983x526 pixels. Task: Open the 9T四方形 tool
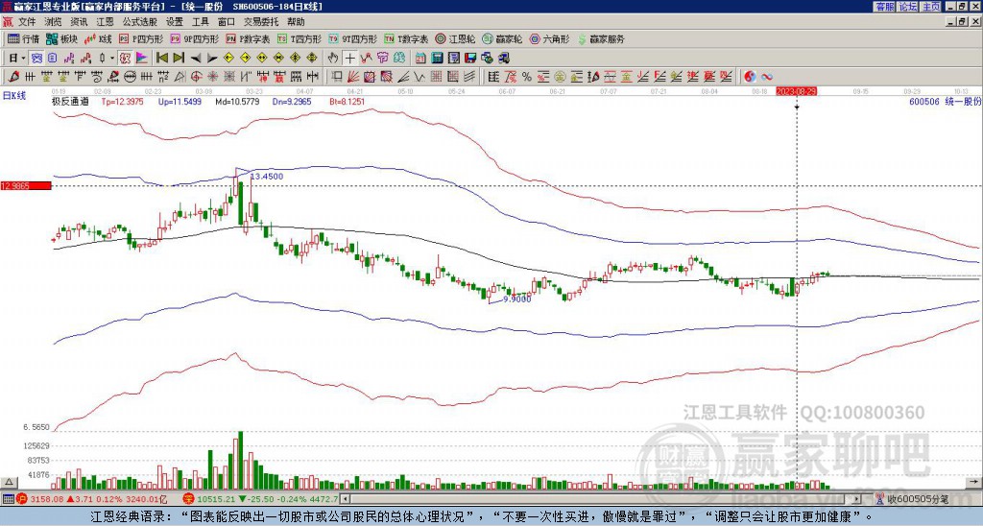coord(353,38)
